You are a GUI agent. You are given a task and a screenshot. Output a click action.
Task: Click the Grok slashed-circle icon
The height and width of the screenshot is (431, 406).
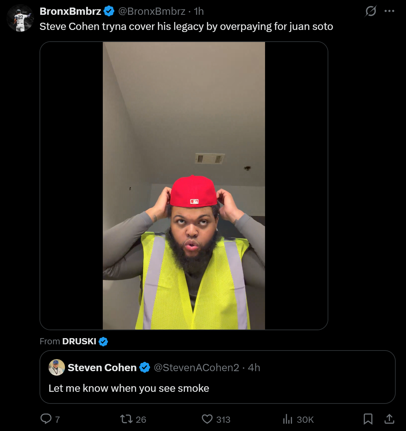point(371,11)
